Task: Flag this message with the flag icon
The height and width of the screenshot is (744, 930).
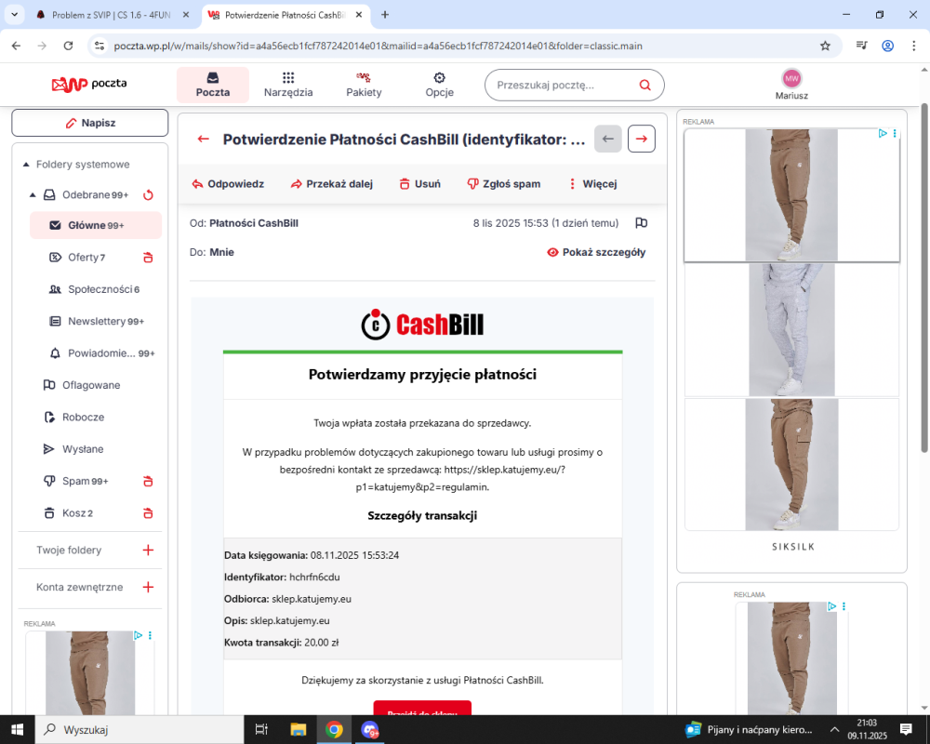Action: pyautogui.click(x=641, y=223)
